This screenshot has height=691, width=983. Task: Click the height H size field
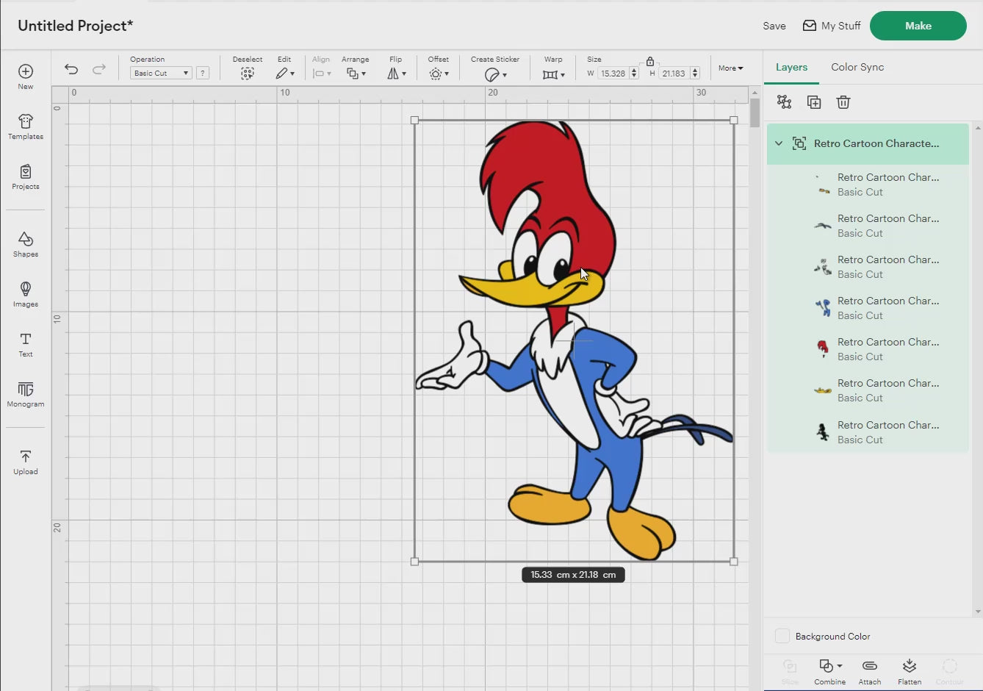click(x=674, y=74)
